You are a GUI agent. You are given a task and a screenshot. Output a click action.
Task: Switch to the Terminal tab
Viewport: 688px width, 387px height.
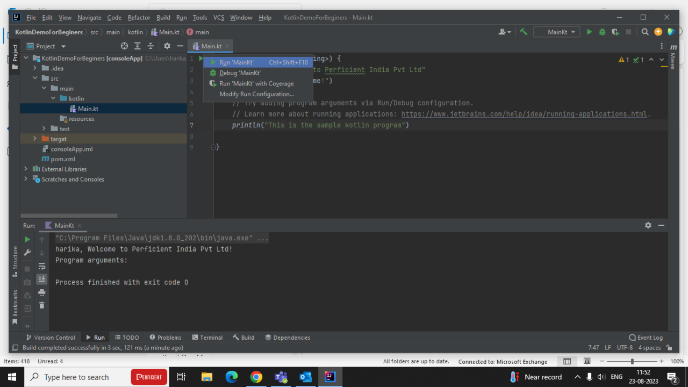(x=207, y=337)
